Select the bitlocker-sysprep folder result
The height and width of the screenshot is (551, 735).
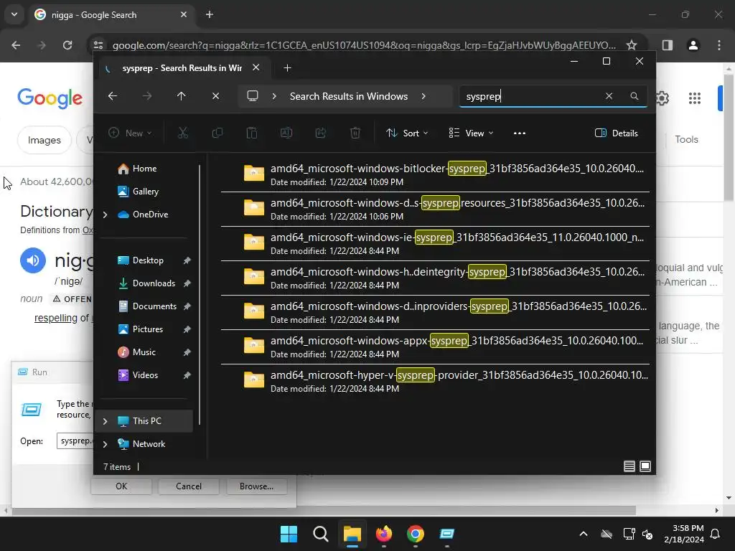435,175
